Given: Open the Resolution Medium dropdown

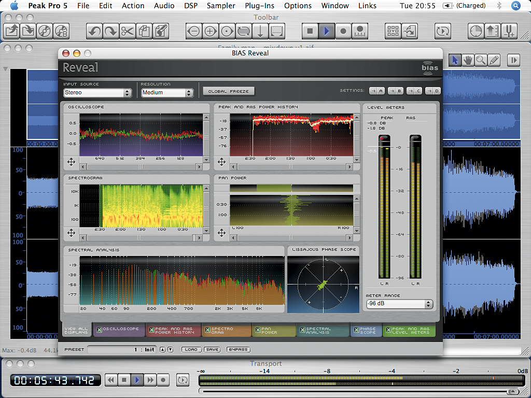Looking at the screenshot, I should [167, 93].
